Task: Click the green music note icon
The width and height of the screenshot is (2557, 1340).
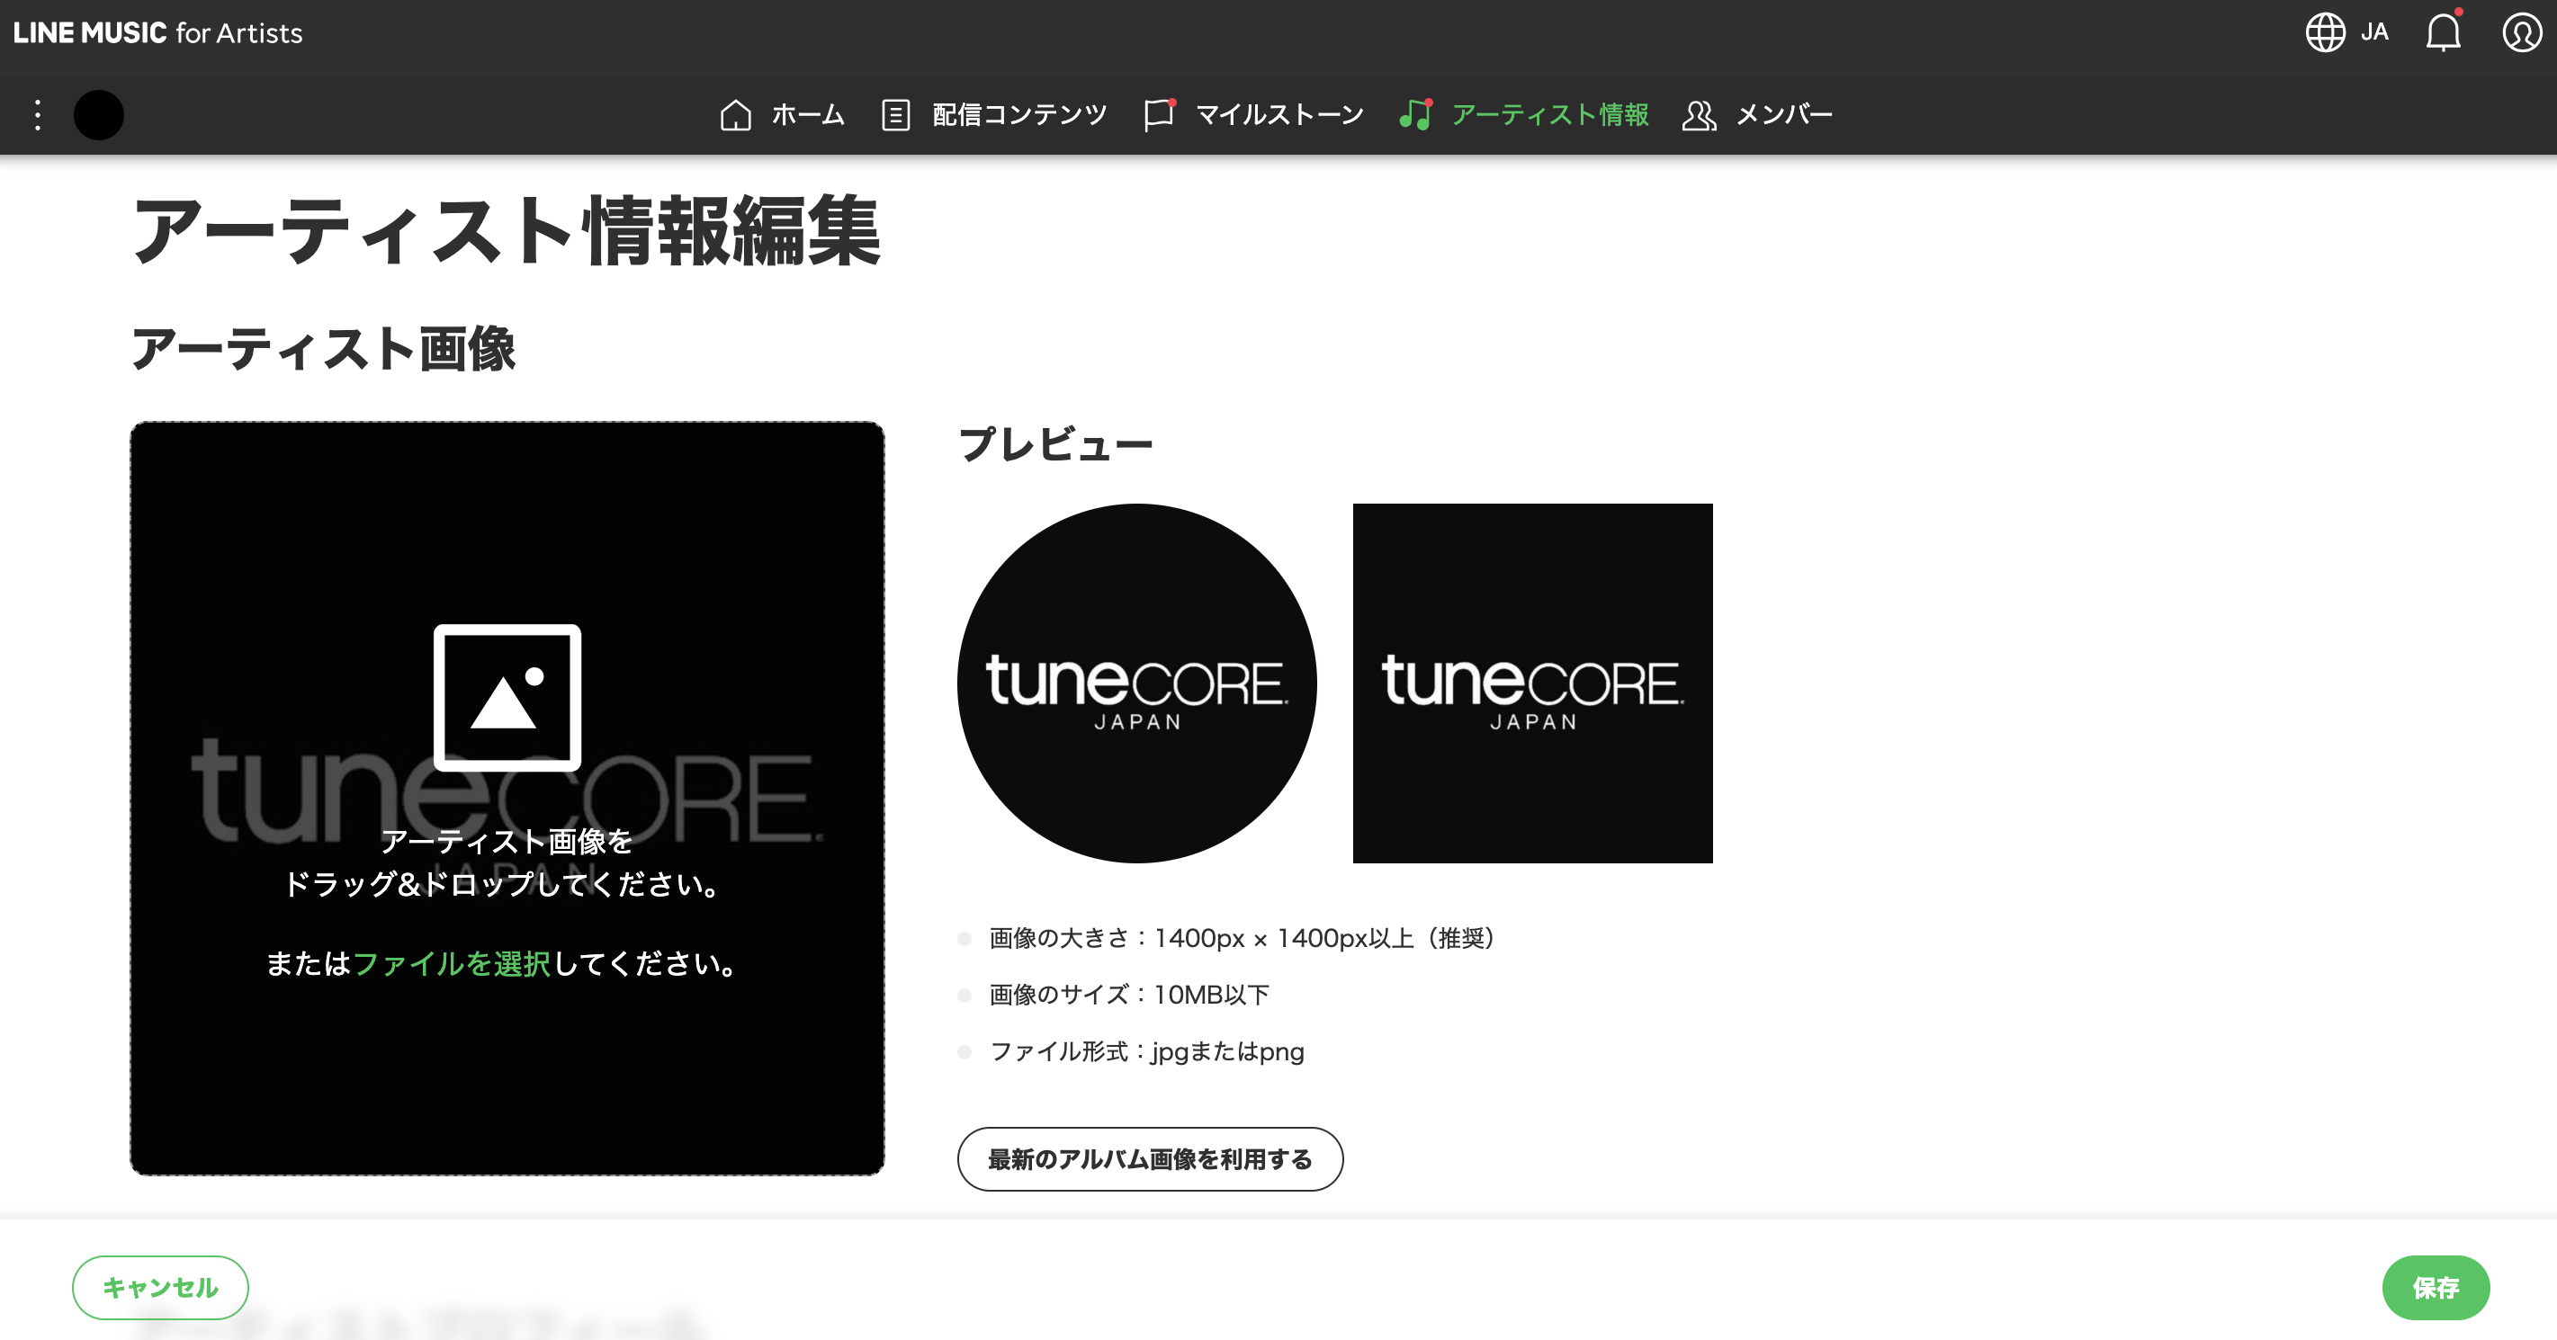Action: (x=1416, y=114)
